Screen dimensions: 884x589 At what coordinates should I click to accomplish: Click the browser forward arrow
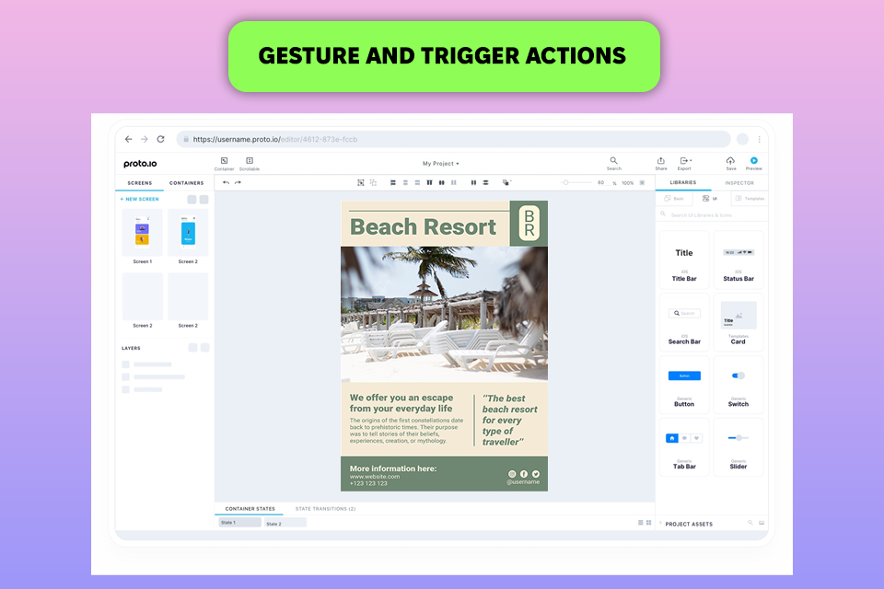pos(145,139)
